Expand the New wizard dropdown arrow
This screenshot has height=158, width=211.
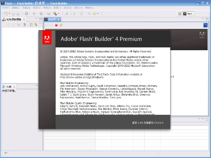pos(9,14)
